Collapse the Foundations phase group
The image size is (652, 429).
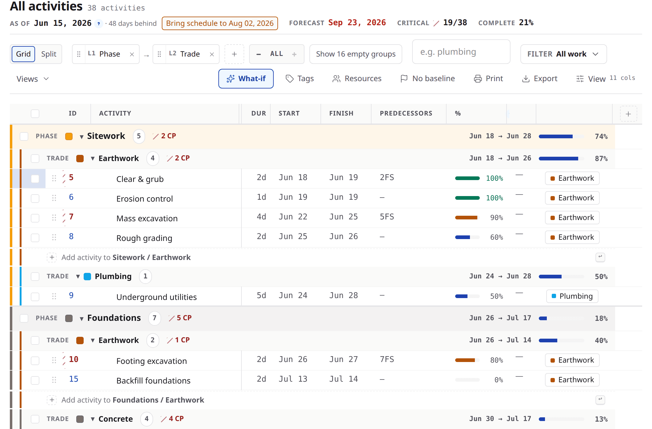[81, 319]
